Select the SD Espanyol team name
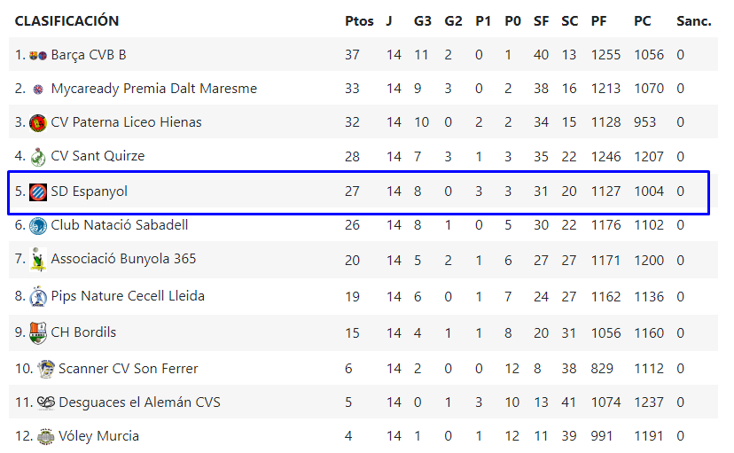 point(90,191)
